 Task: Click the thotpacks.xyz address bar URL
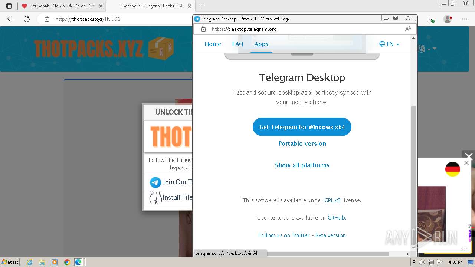click(88, 19)
